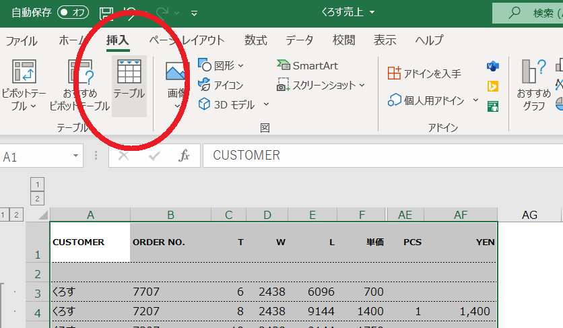This screenshot has width=563, height=328.
Task: Click row outline level 1 button beside the Select All corner
Action: point(3,215)
